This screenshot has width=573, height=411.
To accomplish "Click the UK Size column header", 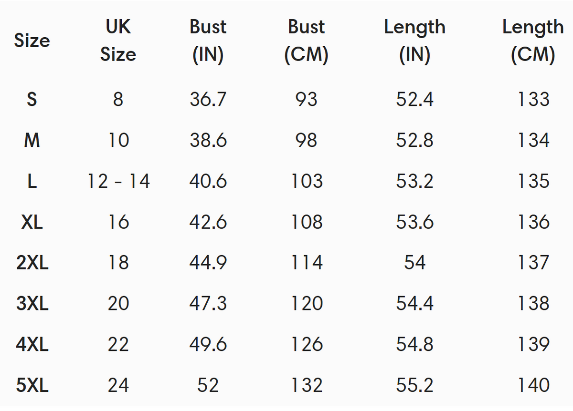I will 118,41.
